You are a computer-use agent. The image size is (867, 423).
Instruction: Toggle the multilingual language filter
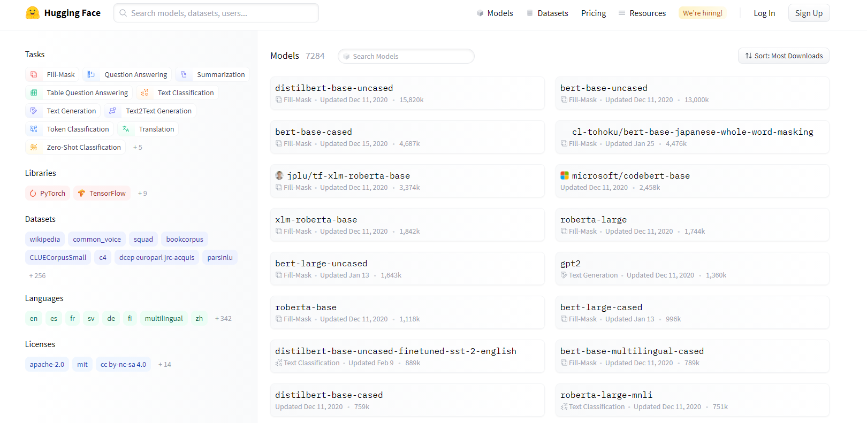tap(164, 318)
